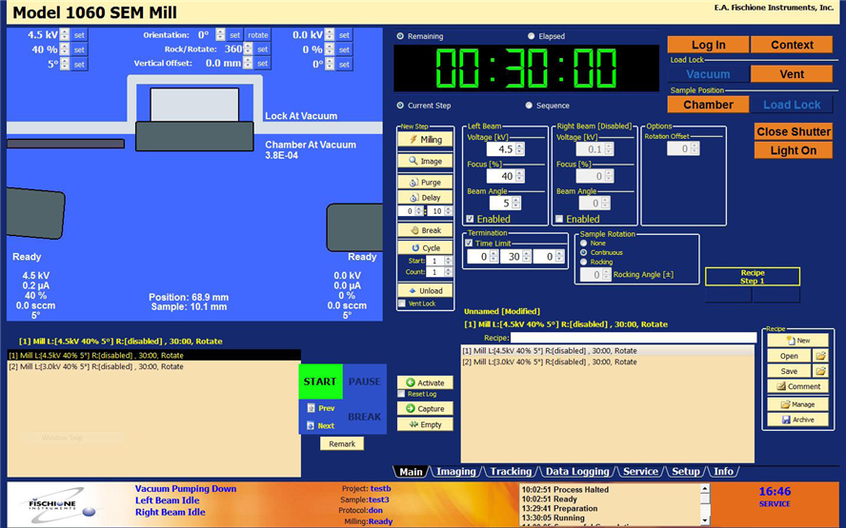Click the Chamber sample position button

coord(708,105)
